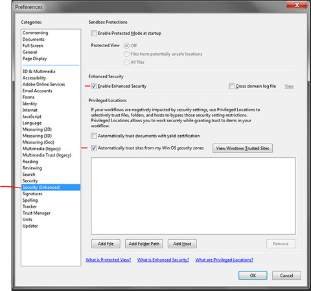Viewport: 311px width, 291px height.
Task: Select the JavaScript category
Action: (x=32, y=116)
